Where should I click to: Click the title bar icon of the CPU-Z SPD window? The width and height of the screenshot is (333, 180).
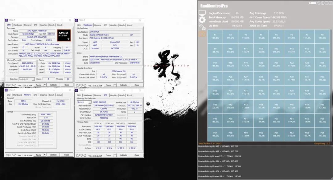click(x=76, y=90)
